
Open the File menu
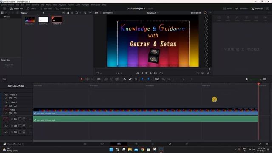pos(17,5)
